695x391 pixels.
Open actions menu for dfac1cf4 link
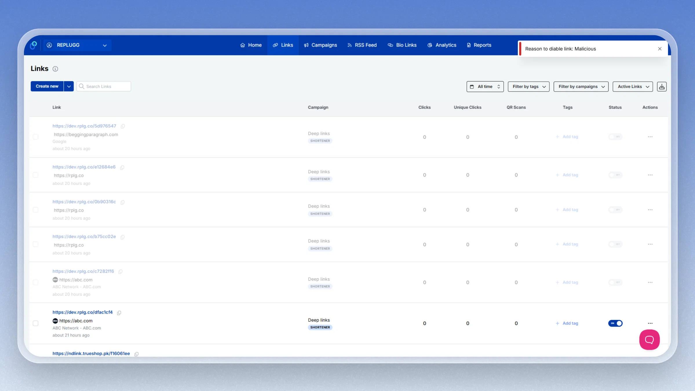coord(650,323)
